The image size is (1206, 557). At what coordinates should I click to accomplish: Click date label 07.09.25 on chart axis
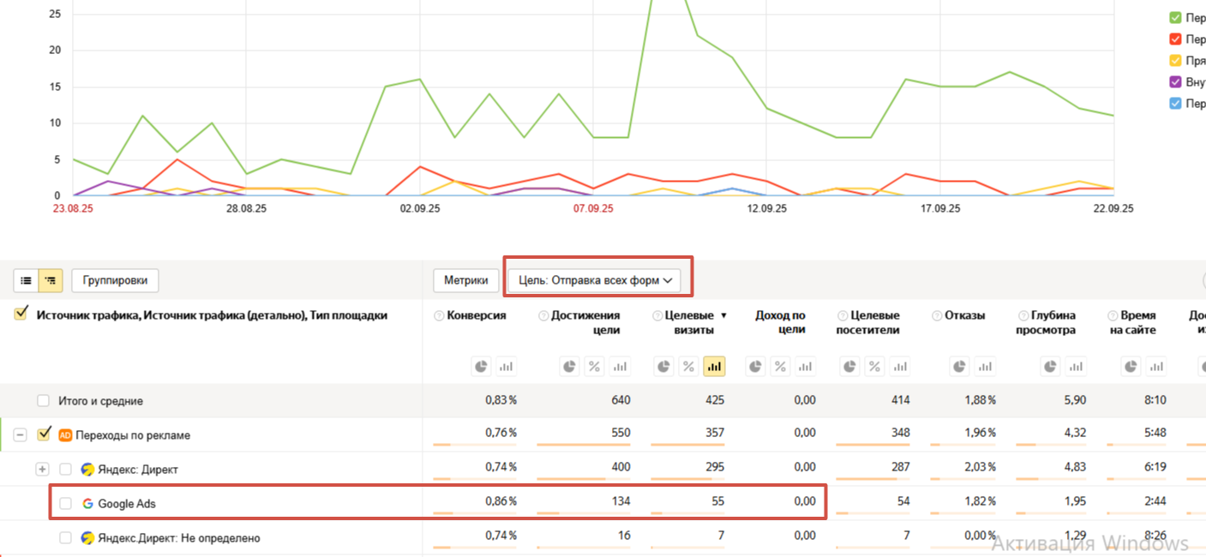click(x=593, y=209)
